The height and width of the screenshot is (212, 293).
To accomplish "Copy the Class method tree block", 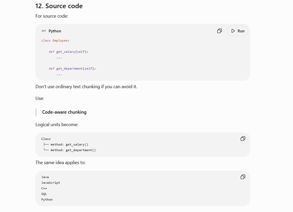I will (243, 139).
